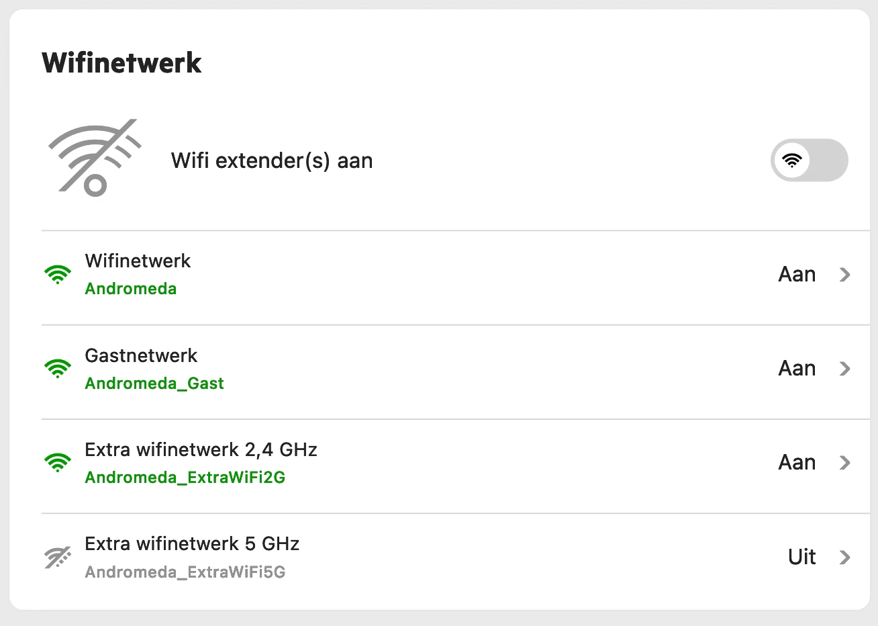Click the Andromeda_Gast network name
Screen dimensions: 878x626
point(154,384)
